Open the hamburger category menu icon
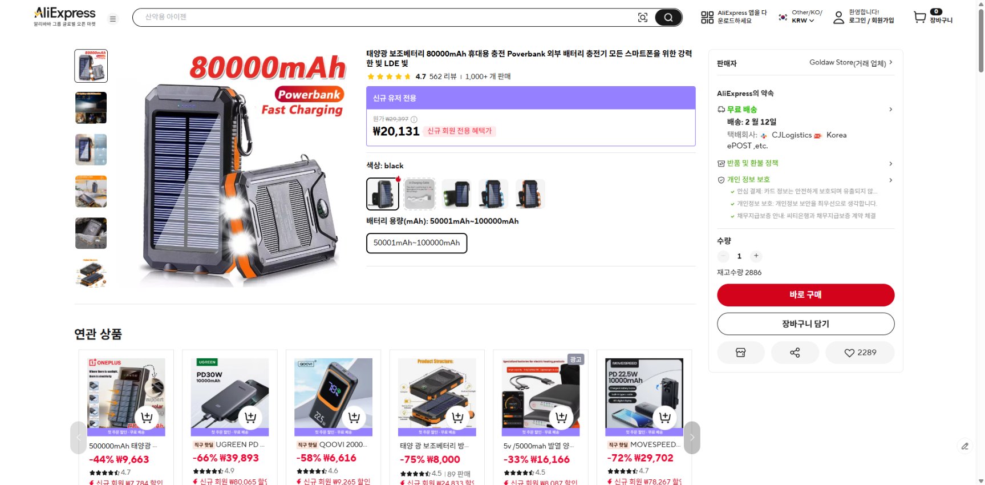 [x=113, y=19]
